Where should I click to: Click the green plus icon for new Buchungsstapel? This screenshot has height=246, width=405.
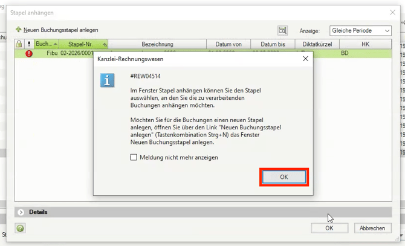pyautogui.click(x=19, y=30)
